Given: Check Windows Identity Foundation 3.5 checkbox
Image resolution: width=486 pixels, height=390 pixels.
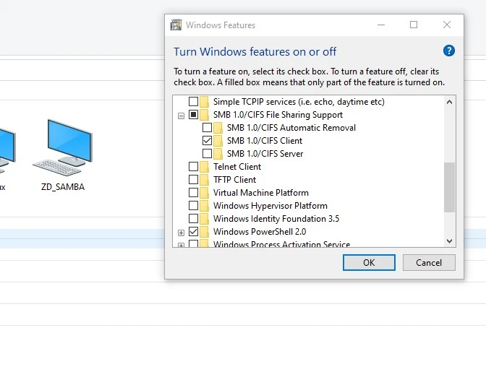Looking at the screenshot, I should click(x=193, y=219).
